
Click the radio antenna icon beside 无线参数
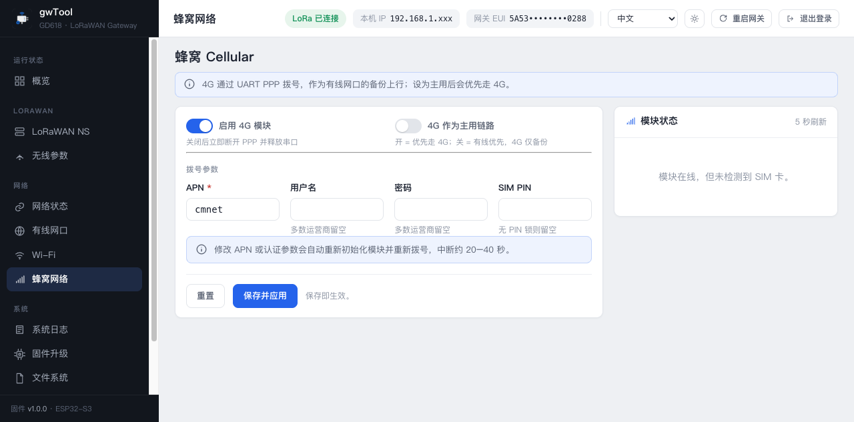[x=19, y=155]
